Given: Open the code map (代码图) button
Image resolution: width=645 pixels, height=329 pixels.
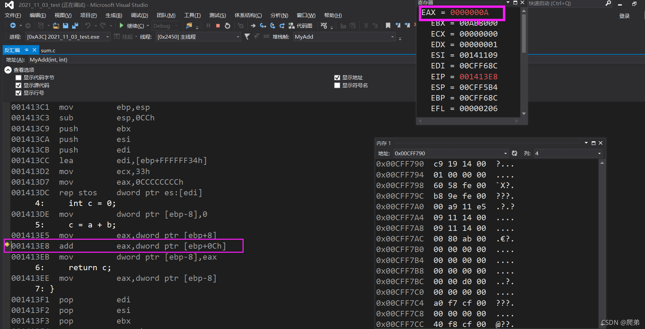Looking at the screenshot, I should click(x=301, y=26).
